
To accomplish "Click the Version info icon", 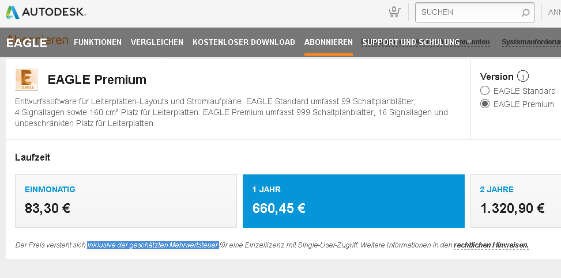I will click(523, 77).
